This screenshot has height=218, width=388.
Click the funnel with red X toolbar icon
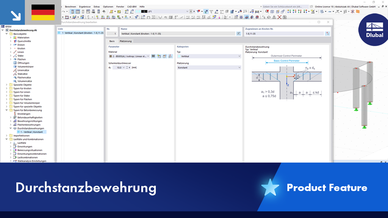click(199, 11)
